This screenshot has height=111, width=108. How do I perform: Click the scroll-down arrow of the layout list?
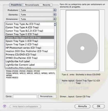(55, 67)
